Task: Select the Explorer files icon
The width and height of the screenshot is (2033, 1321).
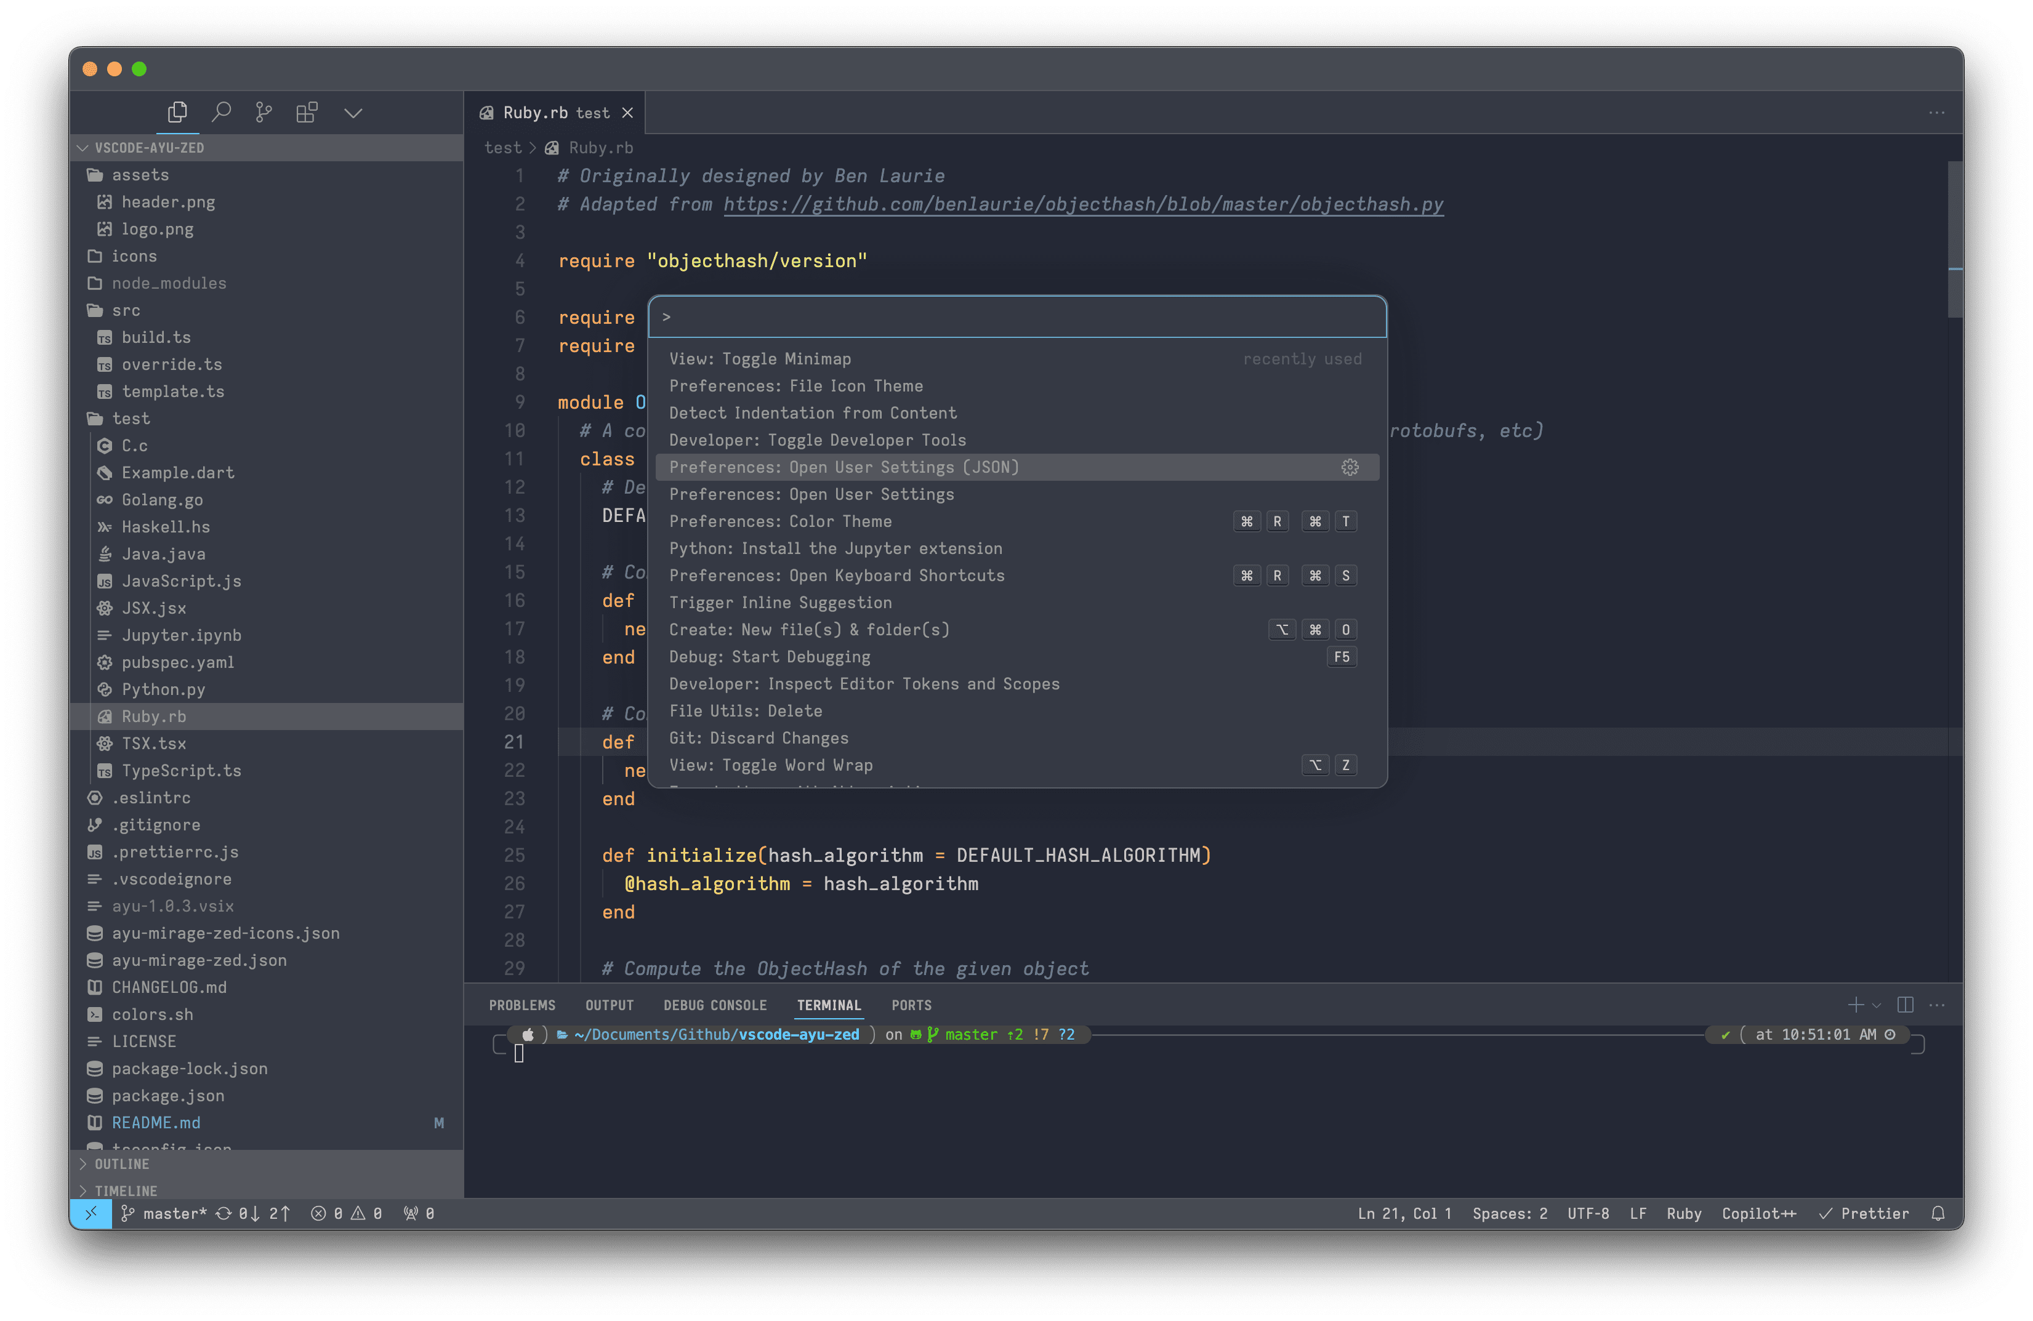Action: [178, 112]
